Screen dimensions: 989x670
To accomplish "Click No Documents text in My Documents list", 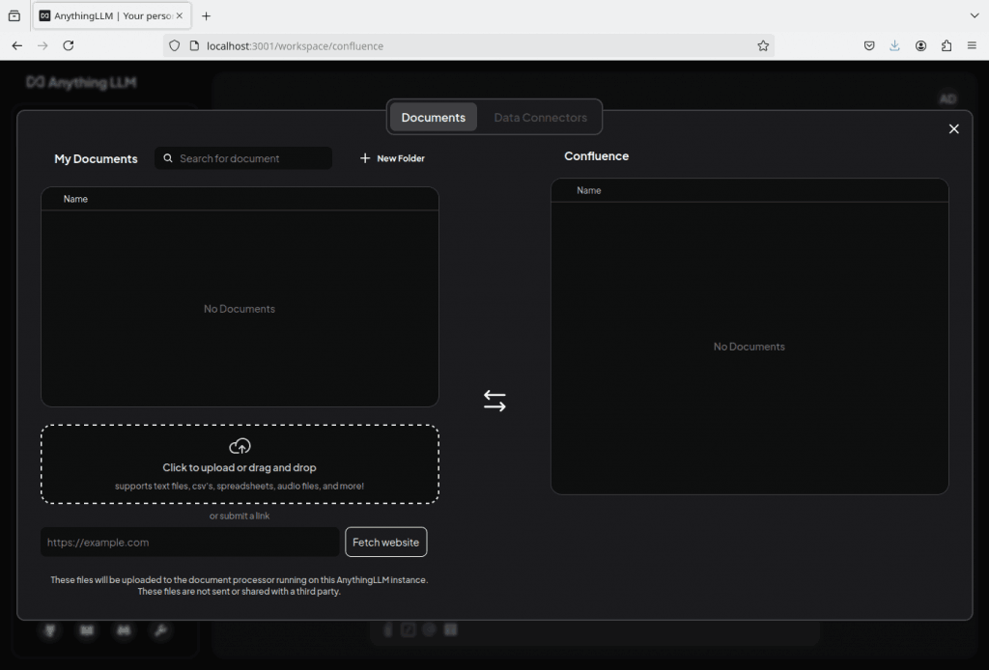I will click(240, 309).
